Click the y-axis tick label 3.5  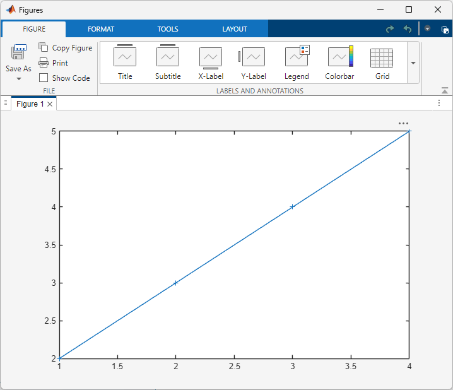pyautogui.click(x=50, y=245)
